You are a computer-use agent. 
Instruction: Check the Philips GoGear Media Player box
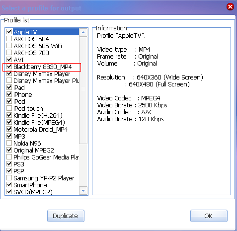coord(9,157)
